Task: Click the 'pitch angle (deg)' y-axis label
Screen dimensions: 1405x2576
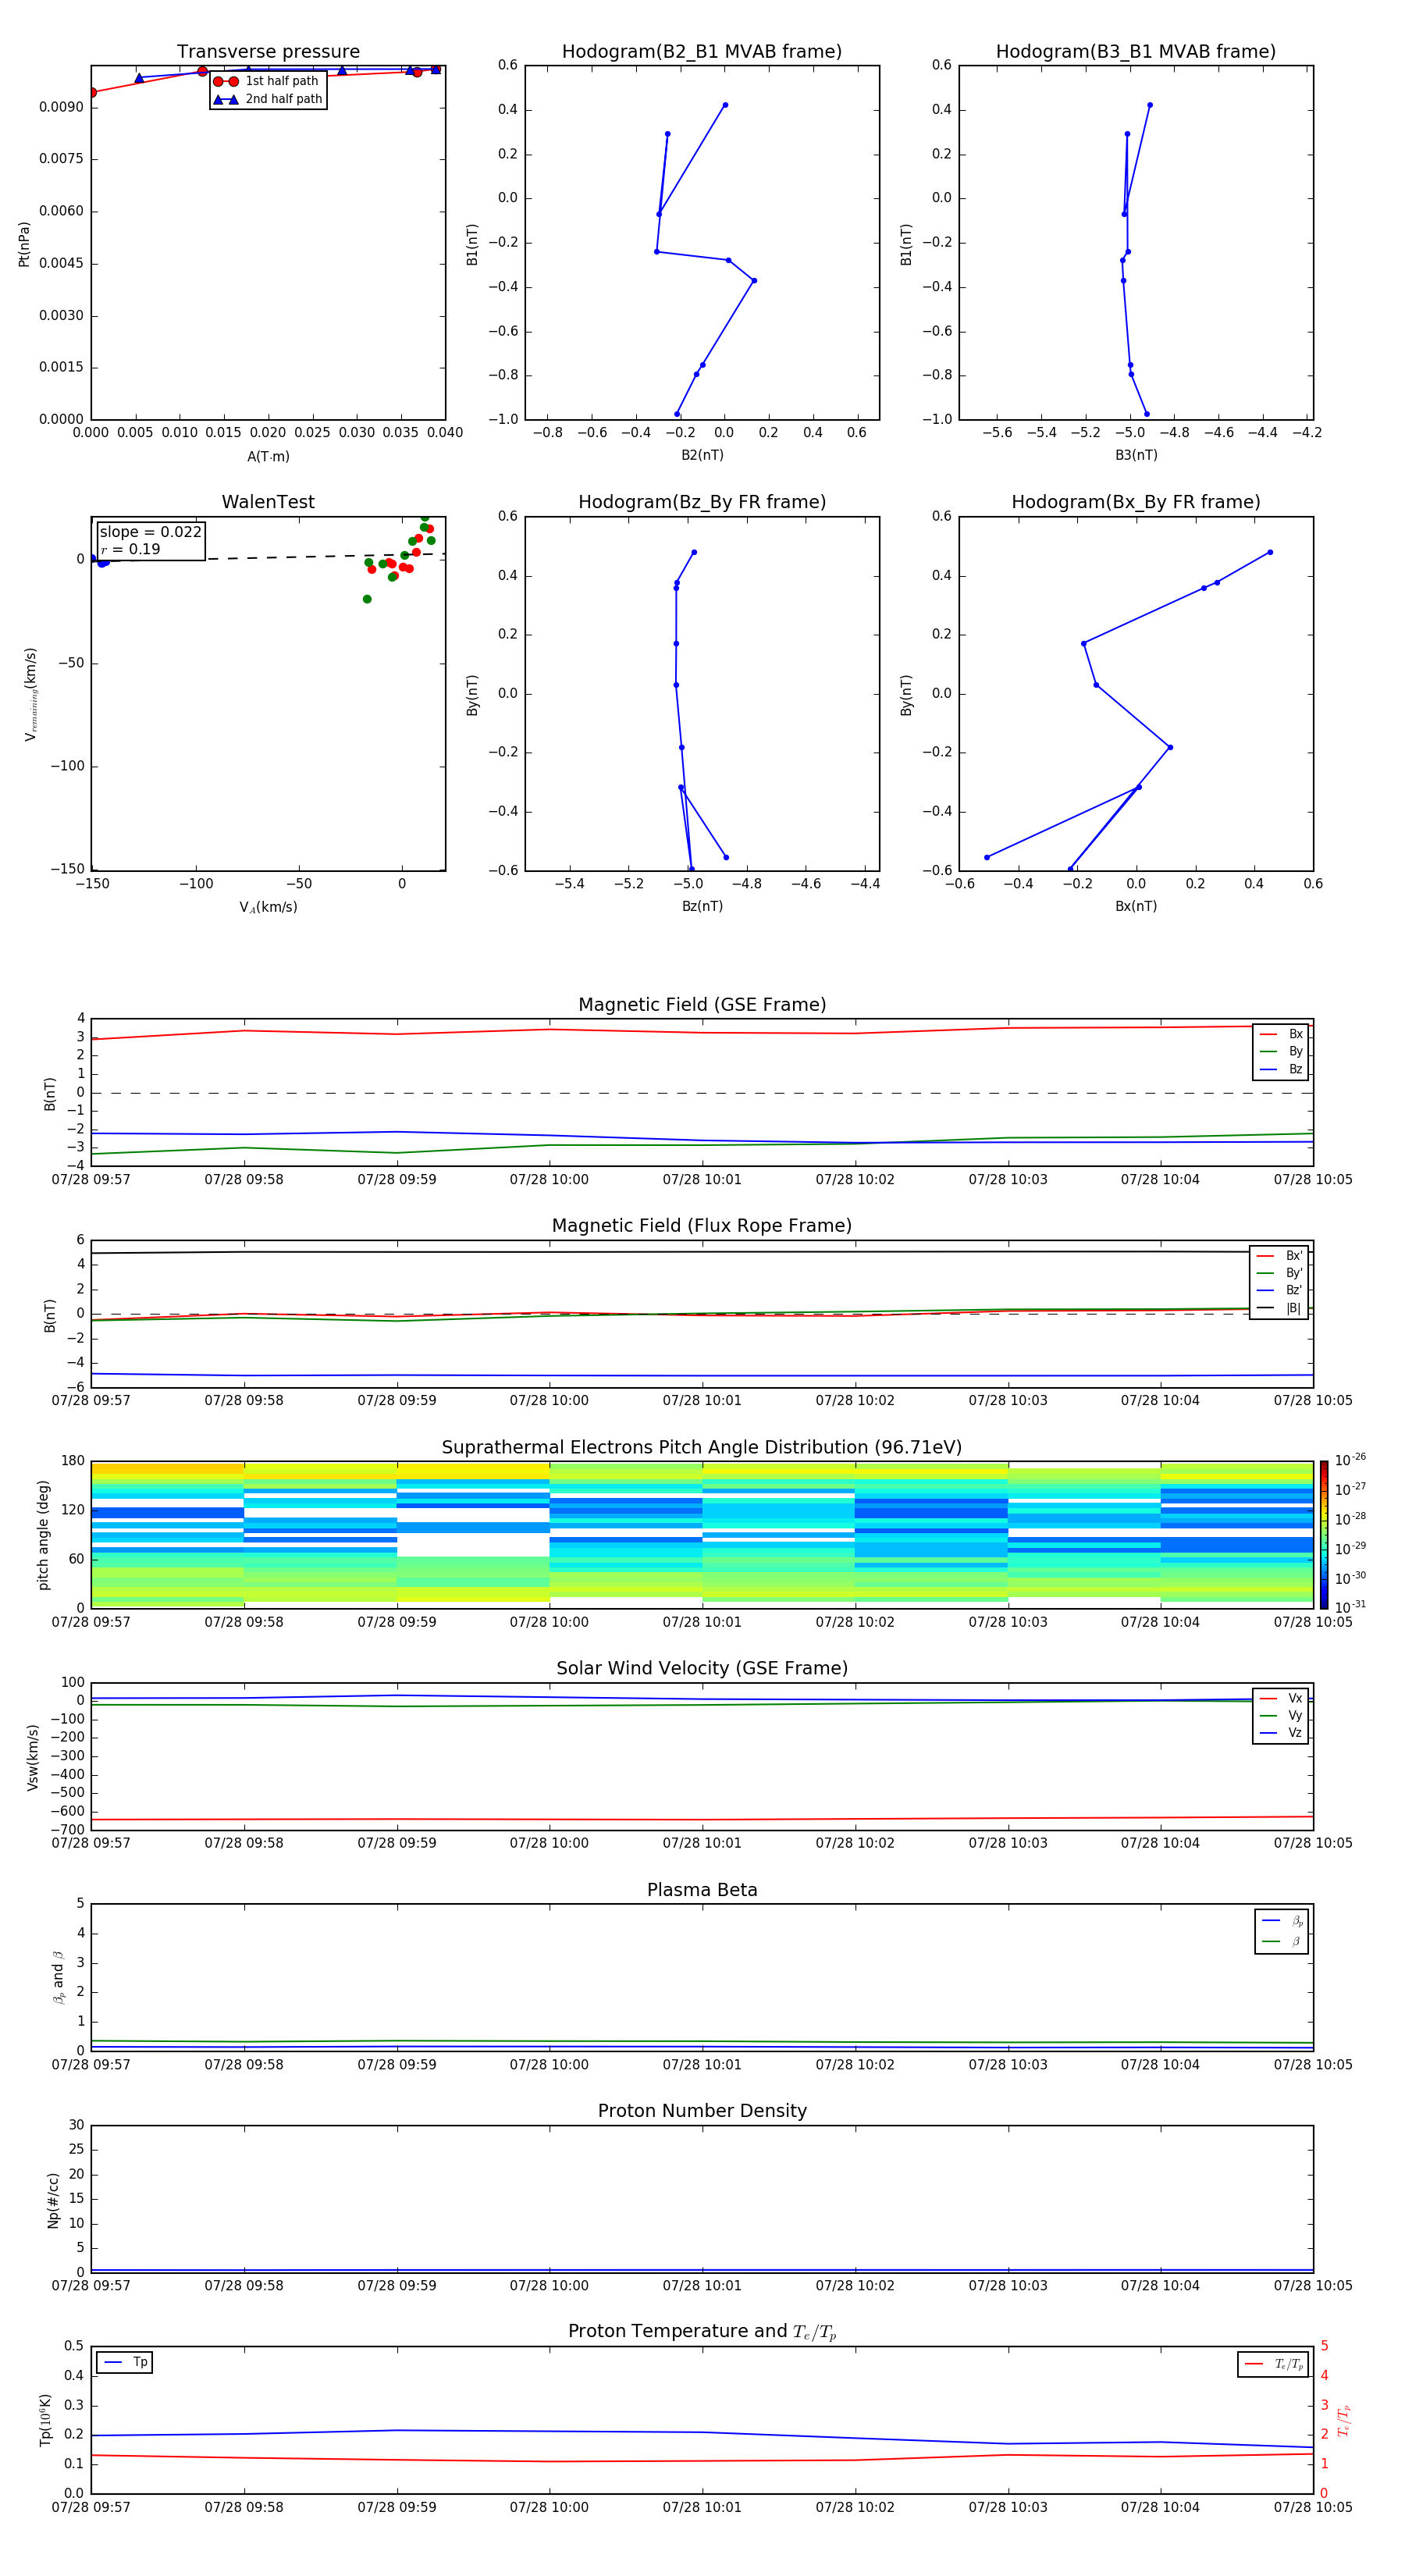Action: point(43,1535)
